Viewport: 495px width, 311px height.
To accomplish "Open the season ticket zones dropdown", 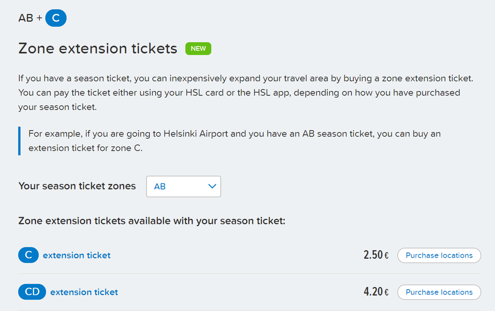I will click(x=183, y=187).
